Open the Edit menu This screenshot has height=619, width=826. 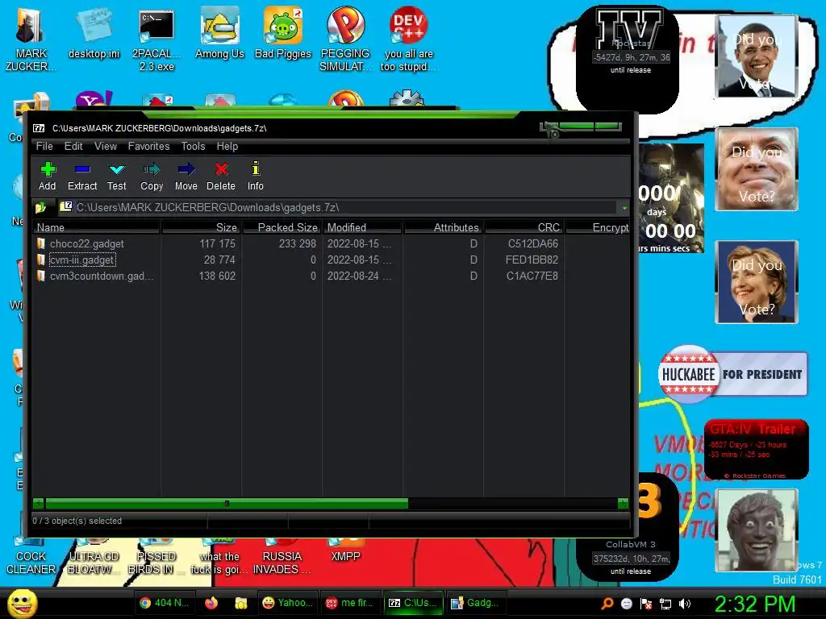pyautogui.click(x=73, y=147)
